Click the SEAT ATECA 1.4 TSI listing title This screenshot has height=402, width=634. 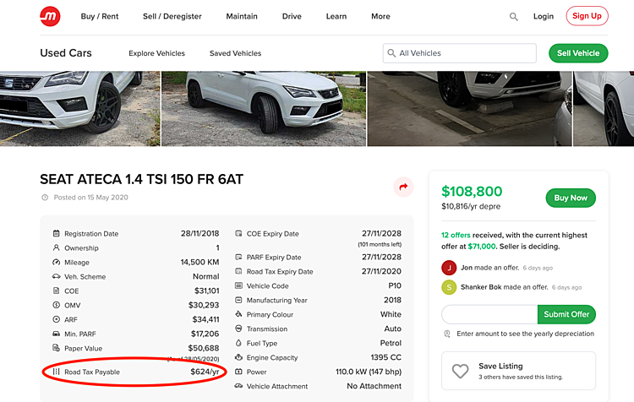click(x=141, y=179)
